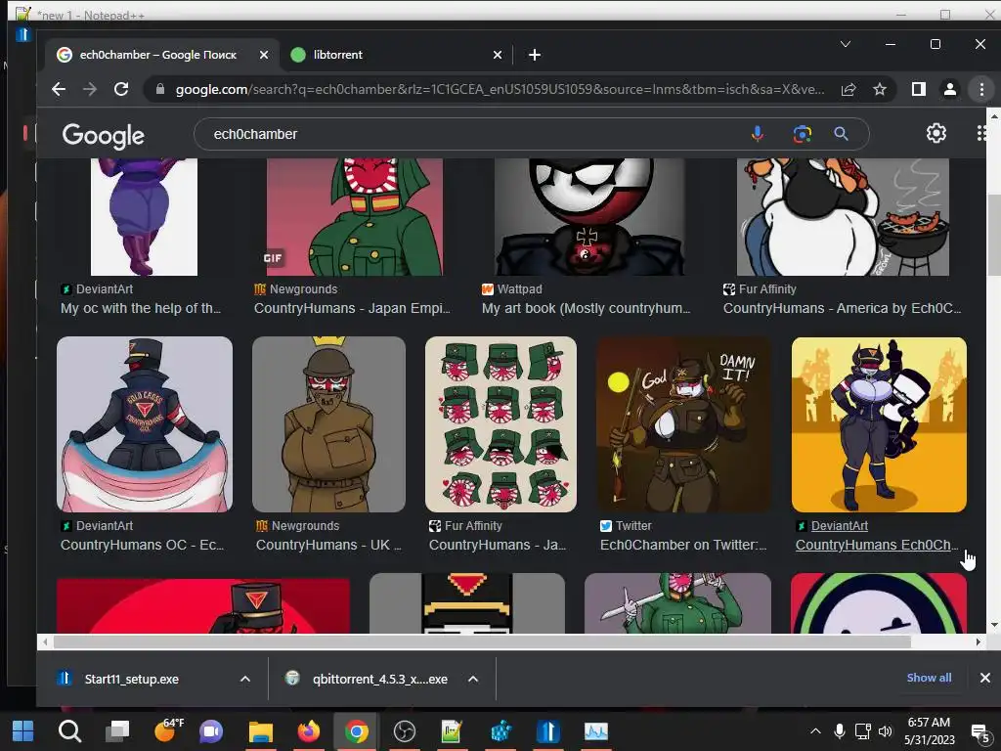Open the Chrome profile menu
This screenshot has width=1001, height=751.
click(x=950, y=89)
